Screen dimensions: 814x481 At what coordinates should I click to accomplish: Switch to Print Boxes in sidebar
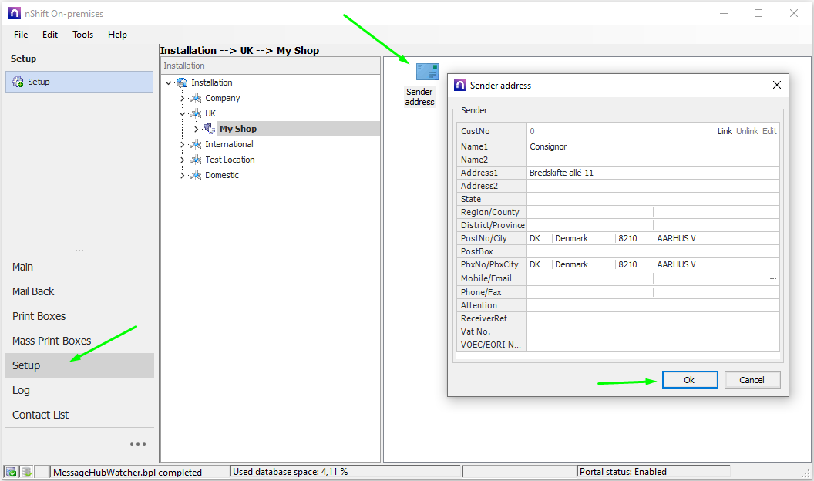39,316
